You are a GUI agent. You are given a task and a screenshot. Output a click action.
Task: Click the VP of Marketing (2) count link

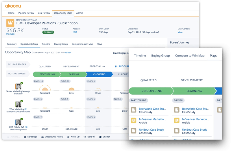click(x=26, y=109)
